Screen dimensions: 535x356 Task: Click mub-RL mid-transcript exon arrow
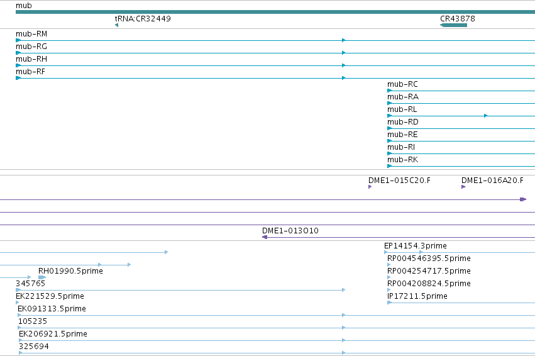coord(485,116)
